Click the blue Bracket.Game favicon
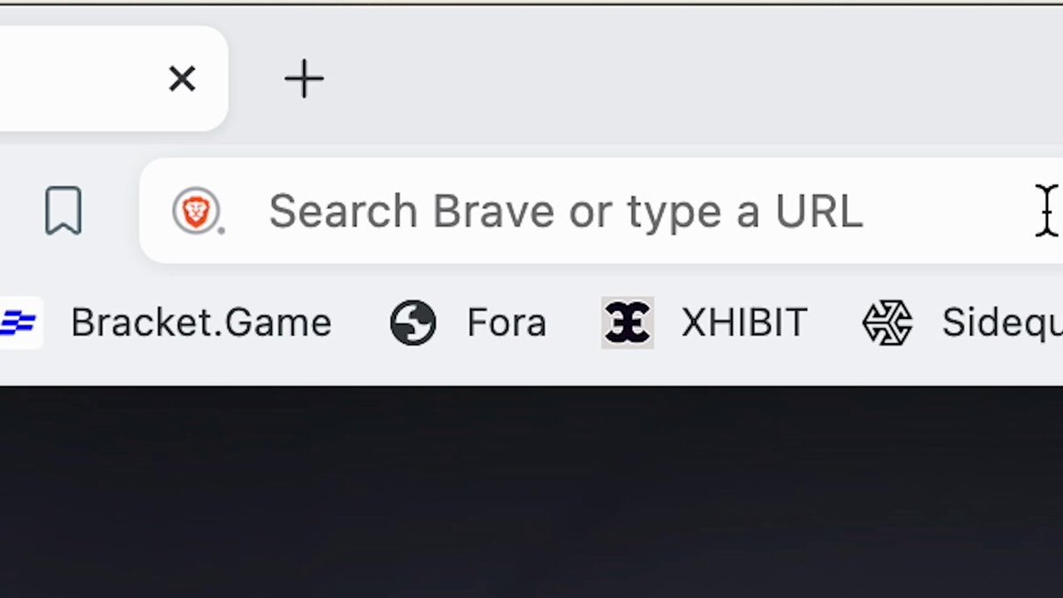The width and height of the screenshot is (1063, 598). [x=19, y=323]
